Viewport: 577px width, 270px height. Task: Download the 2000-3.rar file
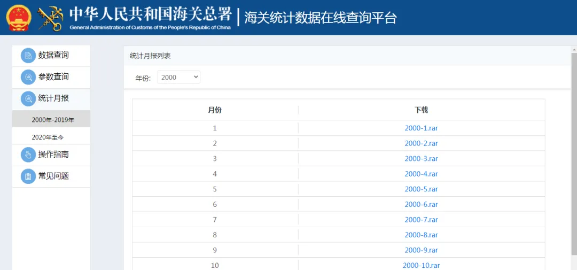coord(422,159)
